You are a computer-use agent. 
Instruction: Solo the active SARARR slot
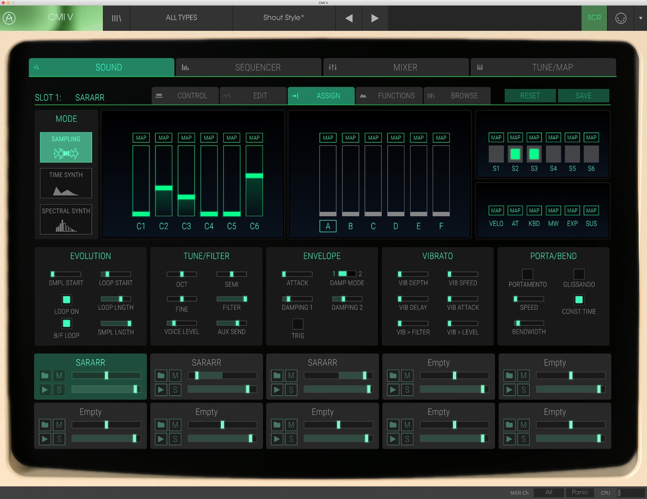pos(59,390)
